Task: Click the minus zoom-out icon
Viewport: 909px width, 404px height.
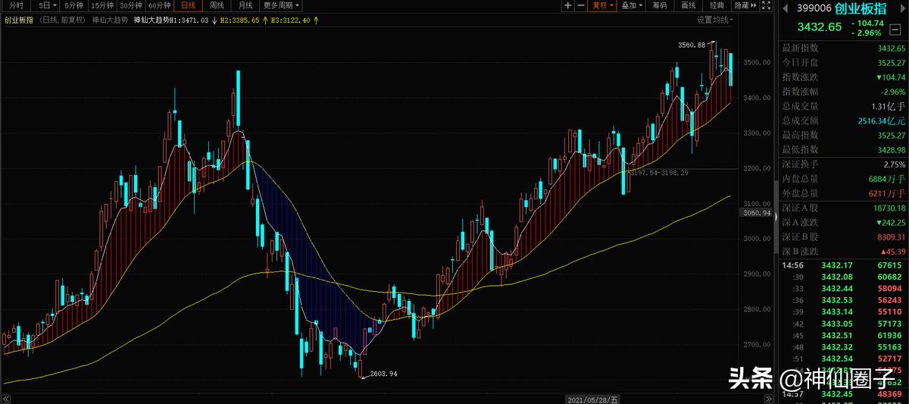Action: click(x=581, y=6)
